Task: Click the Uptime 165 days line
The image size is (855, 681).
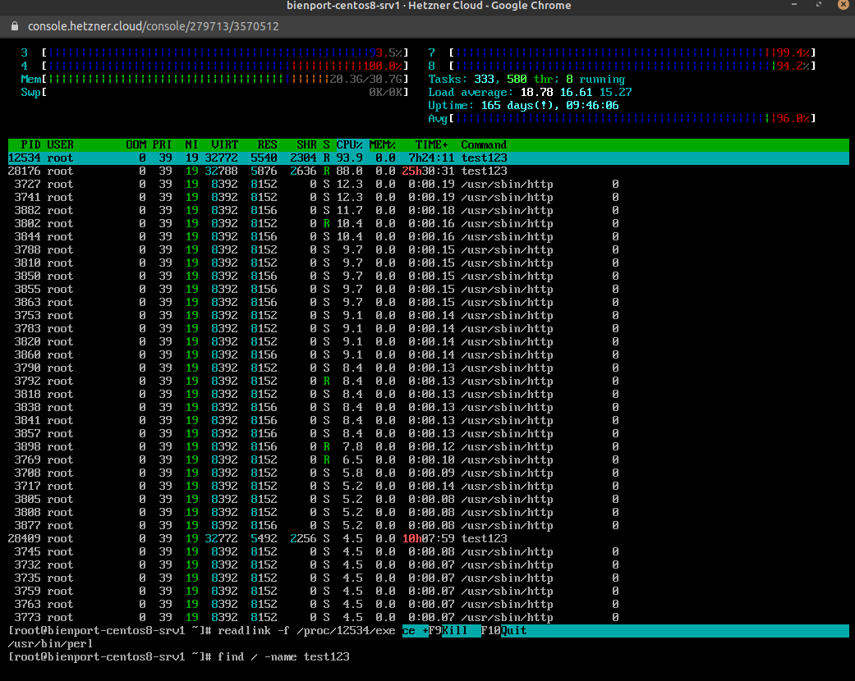Action: coord(523,105)
